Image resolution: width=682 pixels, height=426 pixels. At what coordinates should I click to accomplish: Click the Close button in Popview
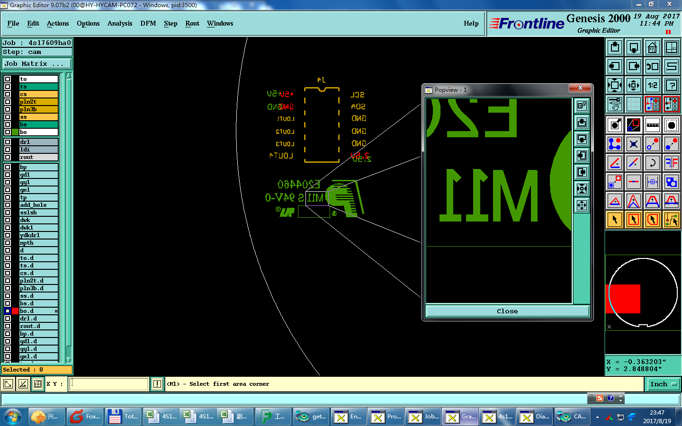(x=507, y=311)
